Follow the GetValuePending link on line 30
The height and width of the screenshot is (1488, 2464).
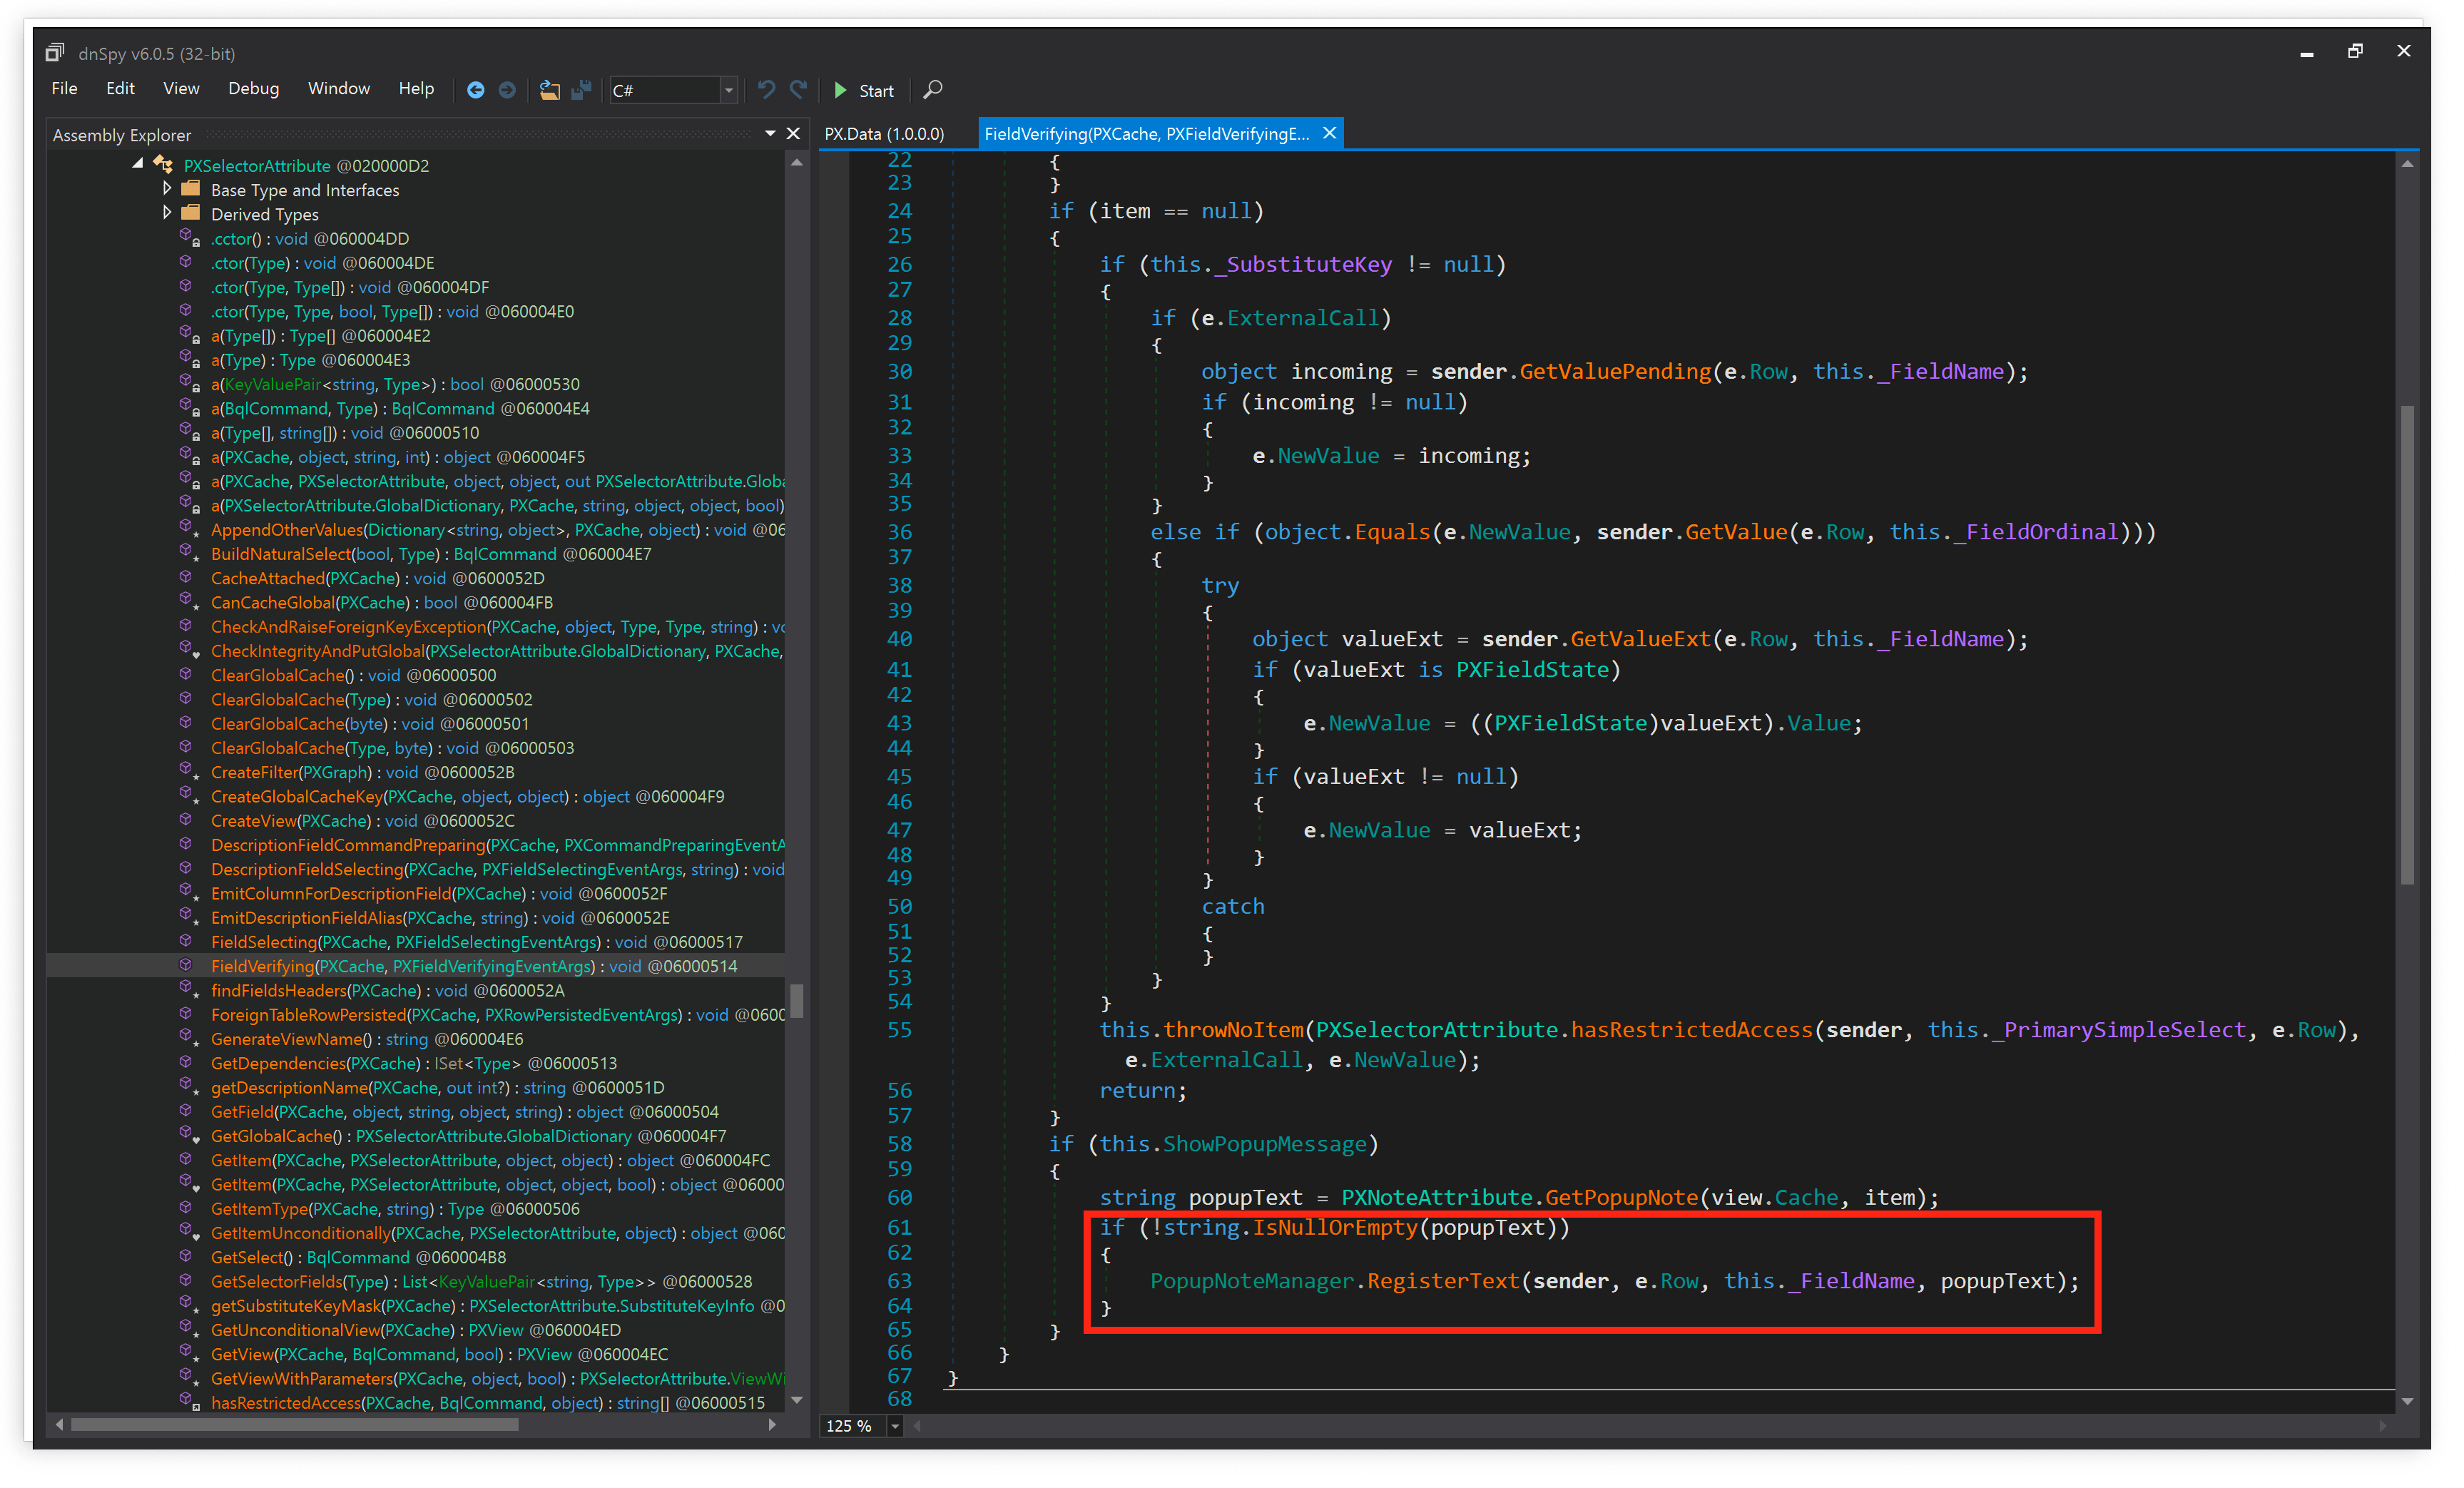tap(1615, 372)
